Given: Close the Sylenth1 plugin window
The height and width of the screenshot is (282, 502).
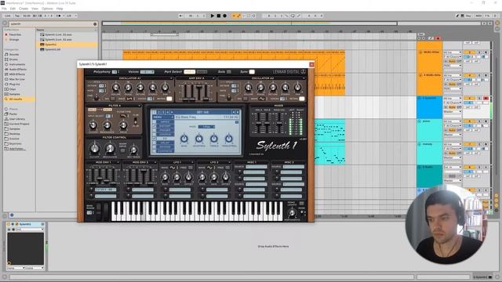Looking at the screenshot, I should (x=311, y=64).
